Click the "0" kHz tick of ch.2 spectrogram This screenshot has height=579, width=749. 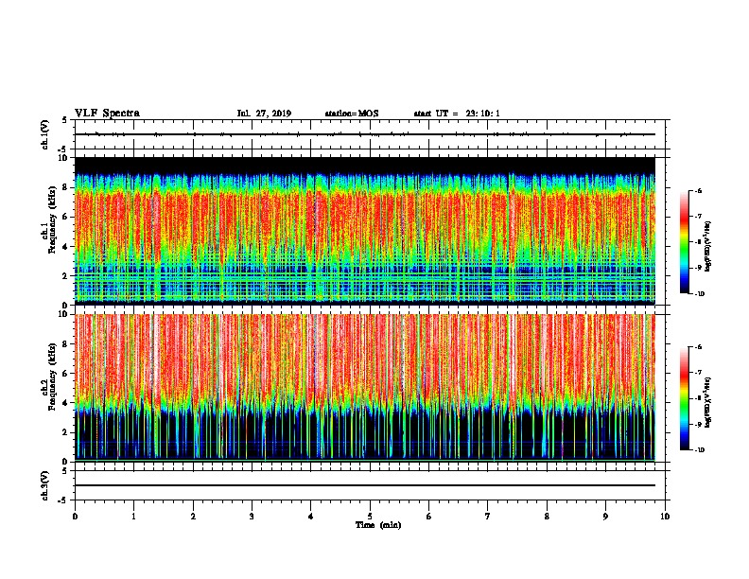(66, 462)
